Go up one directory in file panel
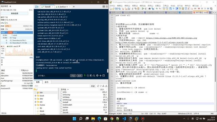 tap(101, 86)
